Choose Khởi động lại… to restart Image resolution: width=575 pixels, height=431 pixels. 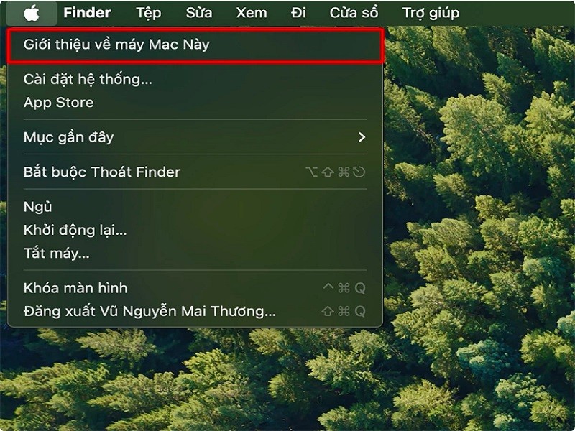click(x=195, y=230)
